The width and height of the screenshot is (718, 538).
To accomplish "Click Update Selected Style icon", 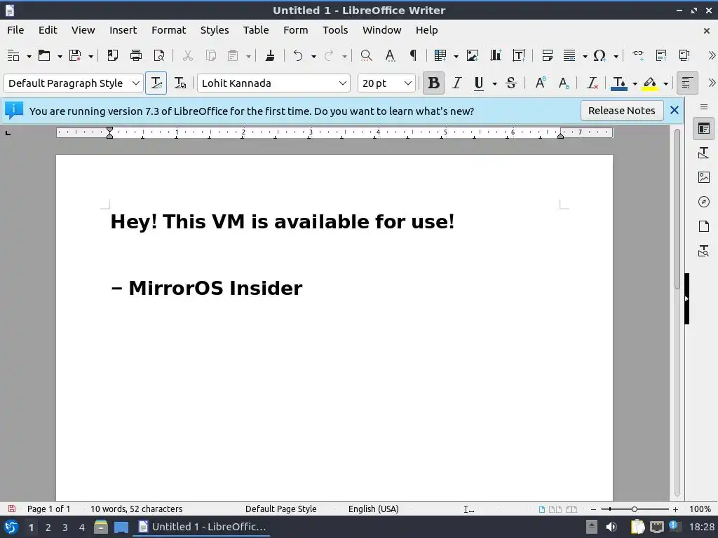I will coord(156,83).
